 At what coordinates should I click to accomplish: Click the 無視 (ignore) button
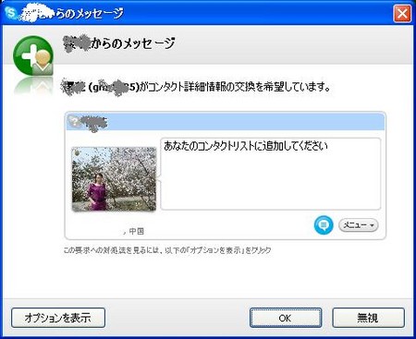tap(368, 318)
